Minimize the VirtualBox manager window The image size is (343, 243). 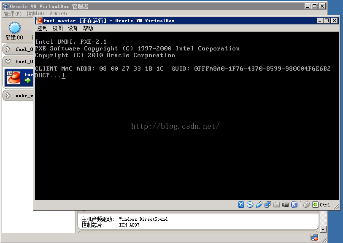tap(308, 6)
